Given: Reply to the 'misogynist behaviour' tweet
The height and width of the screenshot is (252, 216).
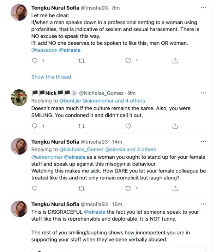Looking at the screenshot, I should pyautogui.click(x=35, y=189).
